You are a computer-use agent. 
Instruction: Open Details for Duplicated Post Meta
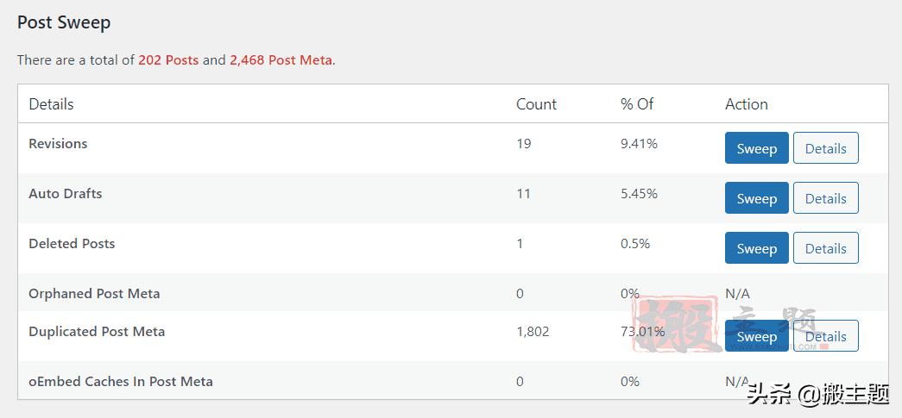(825, 336)
